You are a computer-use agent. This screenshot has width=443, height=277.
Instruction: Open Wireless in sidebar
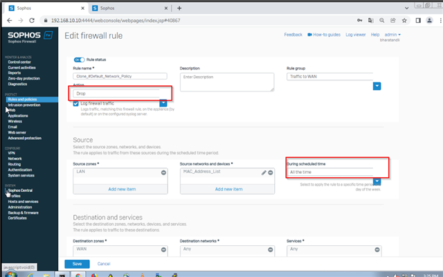[x=15, y=121]
